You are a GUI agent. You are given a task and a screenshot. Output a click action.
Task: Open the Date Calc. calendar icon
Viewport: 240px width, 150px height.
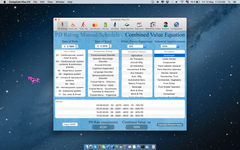[139, 26]
